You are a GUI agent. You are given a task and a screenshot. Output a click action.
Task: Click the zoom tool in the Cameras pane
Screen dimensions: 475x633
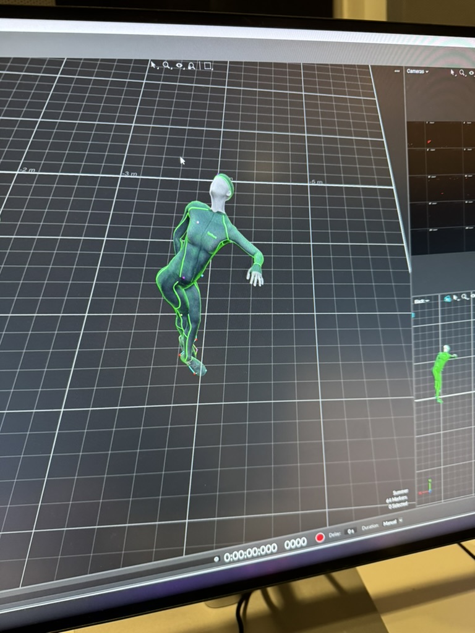click(463, 73)
